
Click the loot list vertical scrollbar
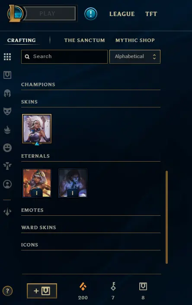tap(166, 217)
